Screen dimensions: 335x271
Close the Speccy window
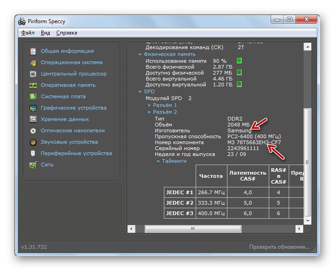(306, 20)
